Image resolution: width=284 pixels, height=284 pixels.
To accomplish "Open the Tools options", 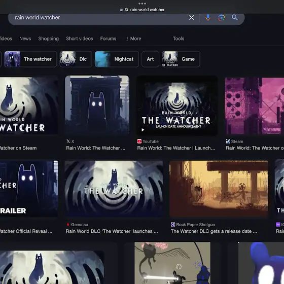I will [x=179, y=39].
